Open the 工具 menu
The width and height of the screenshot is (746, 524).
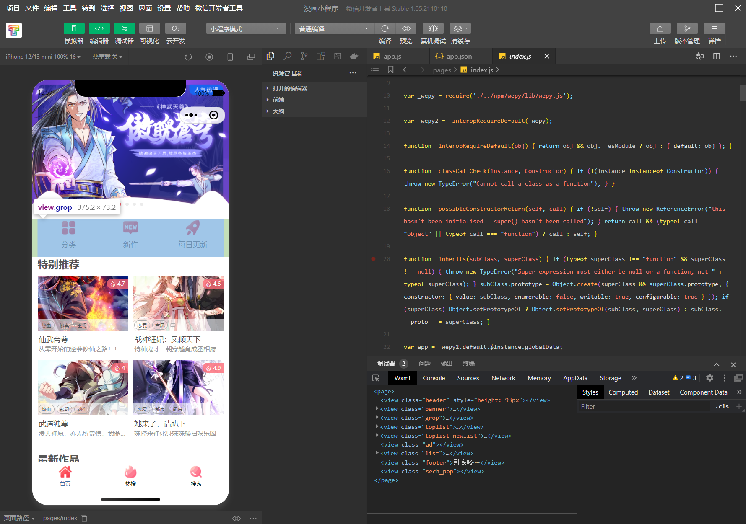pos(70,8)
